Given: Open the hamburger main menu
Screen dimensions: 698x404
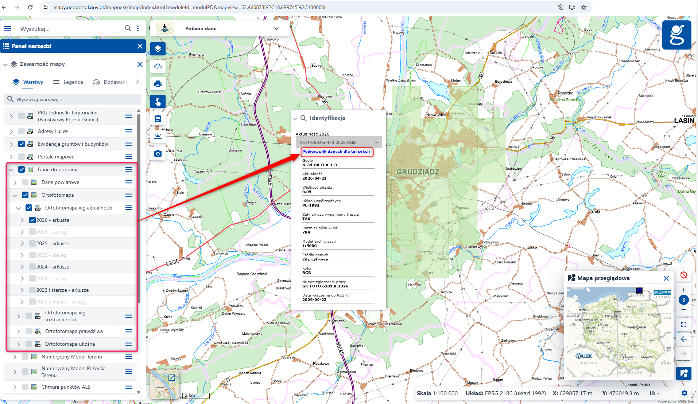Looking at the screenshot, I should (x=8, y=28).
